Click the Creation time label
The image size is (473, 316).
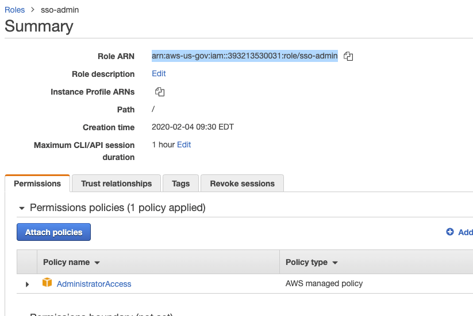click(x=109, y=127)
